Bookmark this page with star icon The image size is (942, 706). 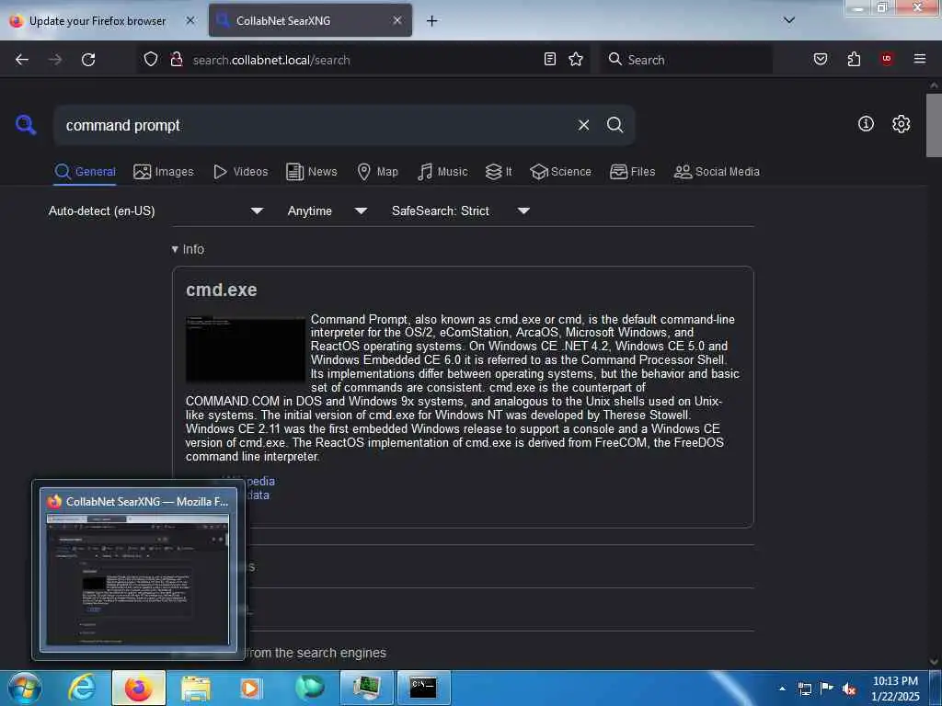click(576, 59)
